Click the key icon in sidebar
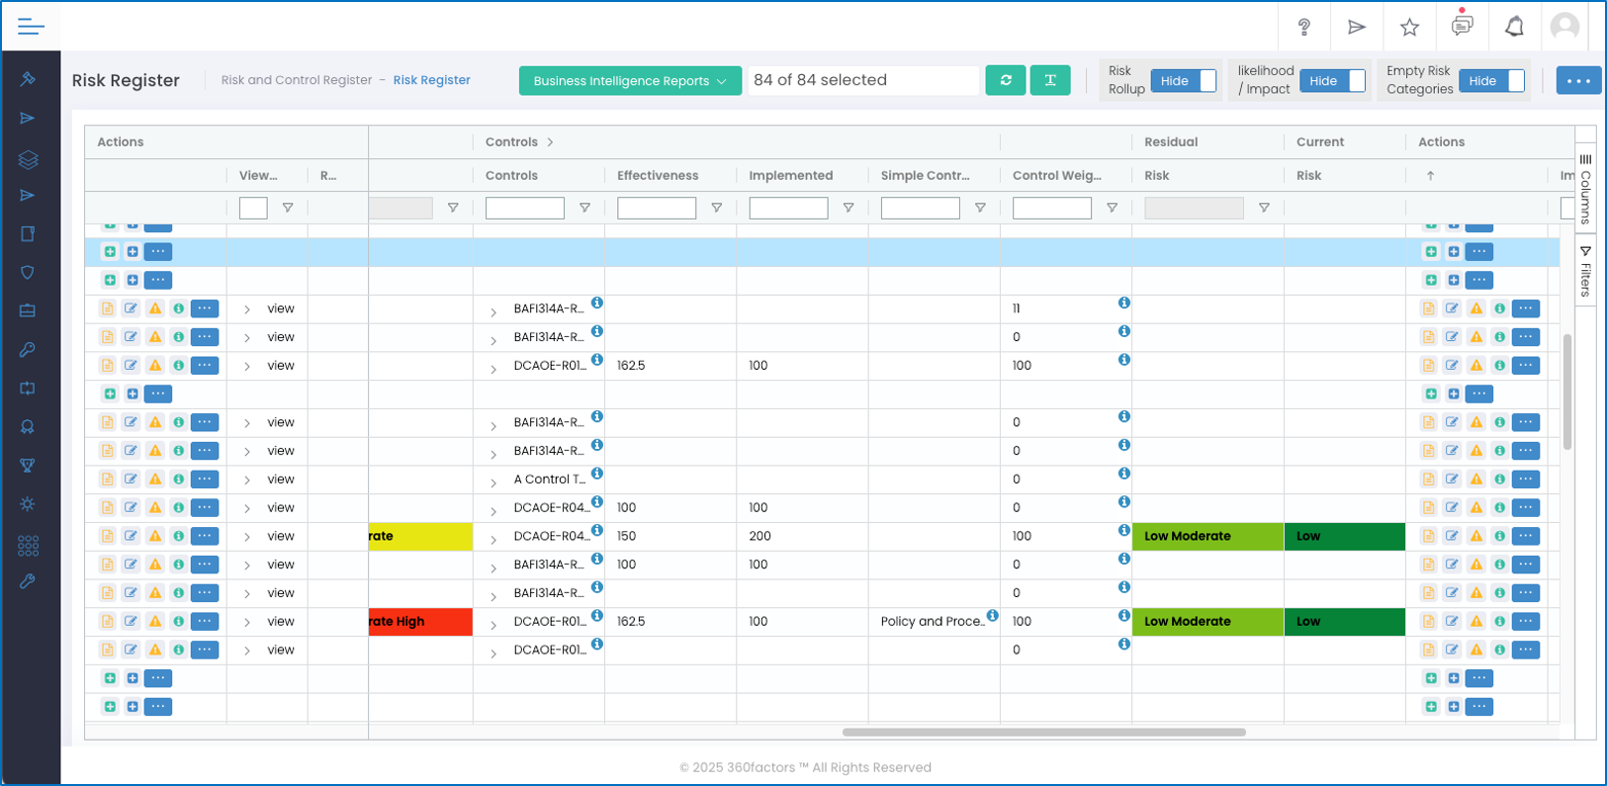 coord(28,349)
